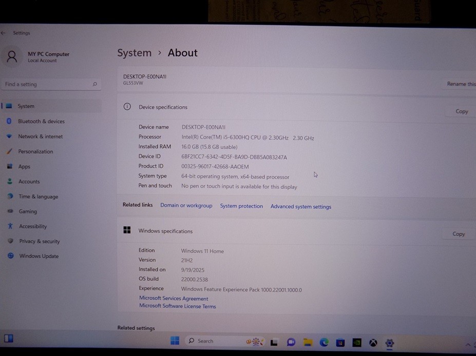476x356 pixels.
Task: Open Microsoft Store from the taskbar
Action: (340, 343)
